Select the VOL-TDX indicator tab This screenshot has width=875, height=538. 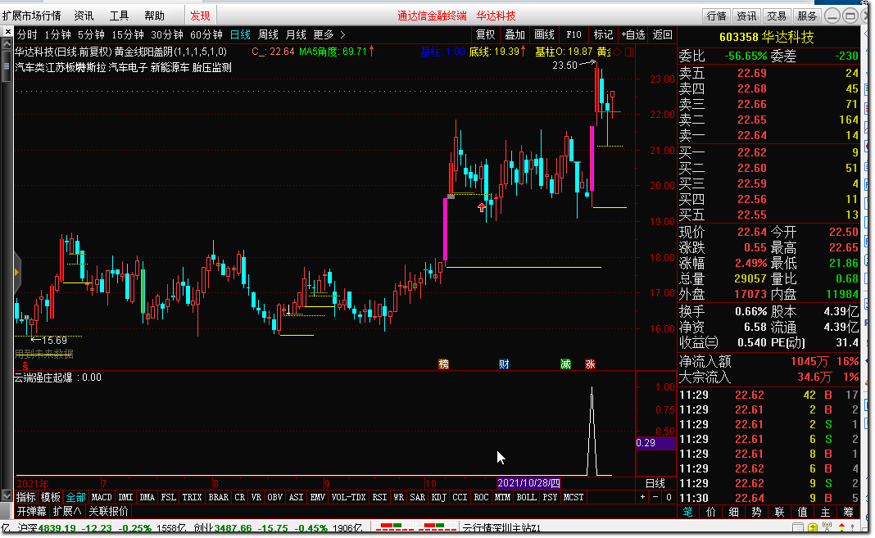[348, 497]
